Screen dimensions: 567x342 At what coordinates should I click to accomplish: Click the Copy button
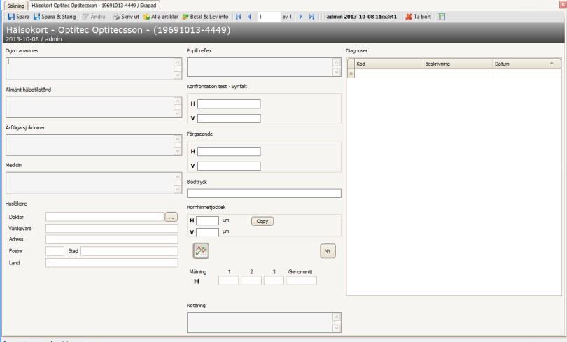(262, 221)
